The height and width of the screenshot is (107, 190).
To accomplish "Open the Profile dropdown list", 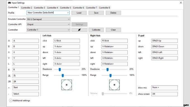I will (x=68, y=13).
